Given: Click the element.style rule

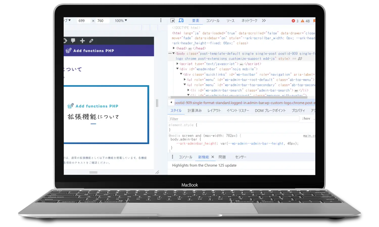Looking at the screenshot, I should [x=183, y=125].
